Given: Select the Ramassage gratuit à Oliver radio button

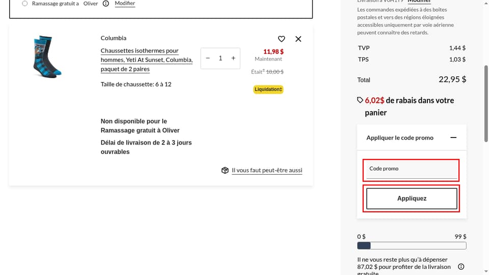Looking at the screenshot, I should click(x=24, y=4).
